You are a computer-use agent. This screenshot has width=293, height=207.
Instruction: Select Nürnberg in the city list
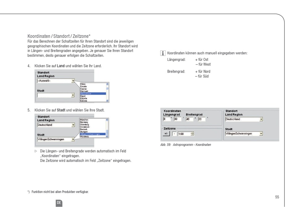tap(84, 122)
